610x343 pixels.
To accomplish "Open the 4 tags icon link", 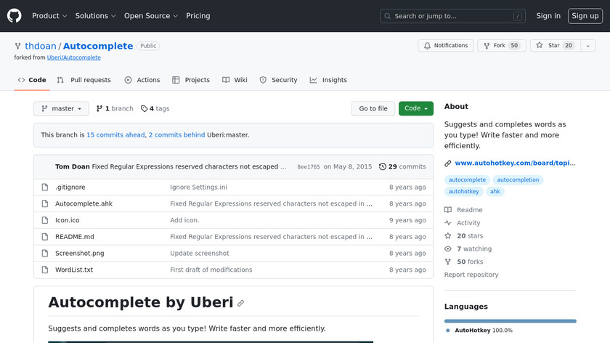I will [x=155, y=108].
